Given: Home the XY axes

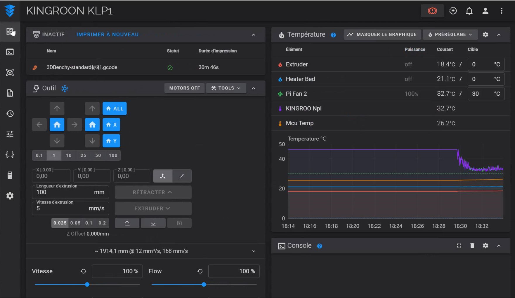Looking at the screenshot, I should [57, 125].
